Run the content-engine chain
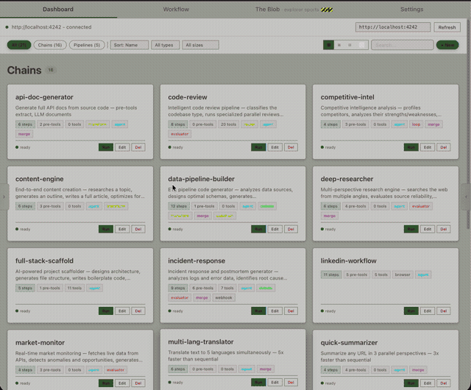The width and height of the screenshot is (471, 390). click(106, 229)
